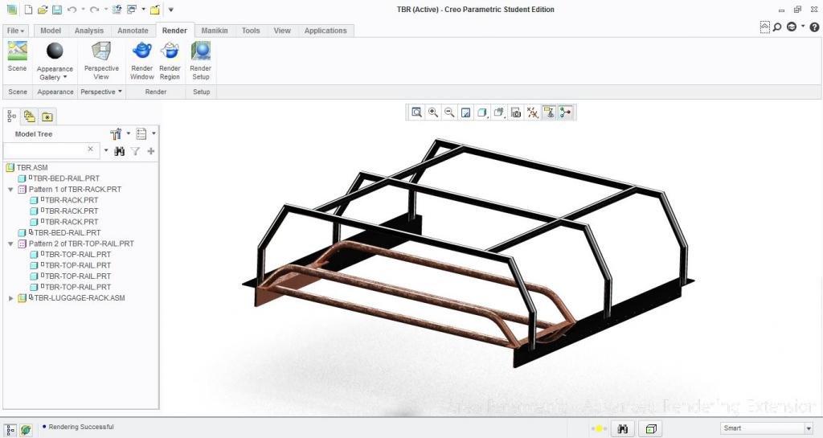Open the Saved Orientations list
The image size is (823, 438).
click(x=499, y=113)
